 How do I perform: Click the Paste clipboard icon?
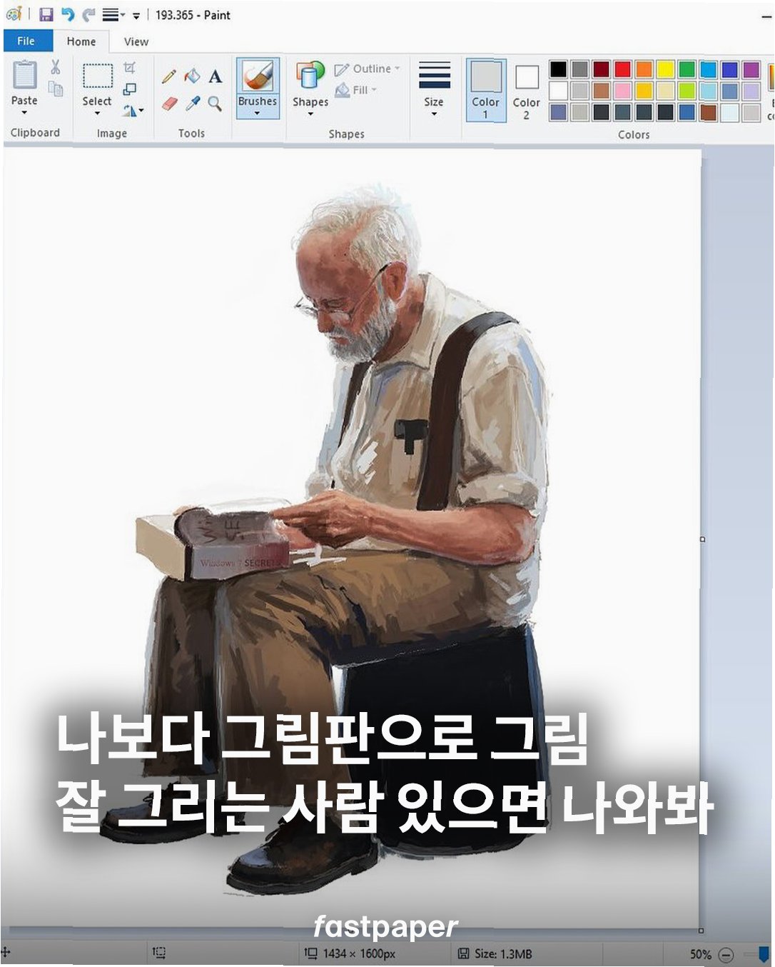coord(24,76)
